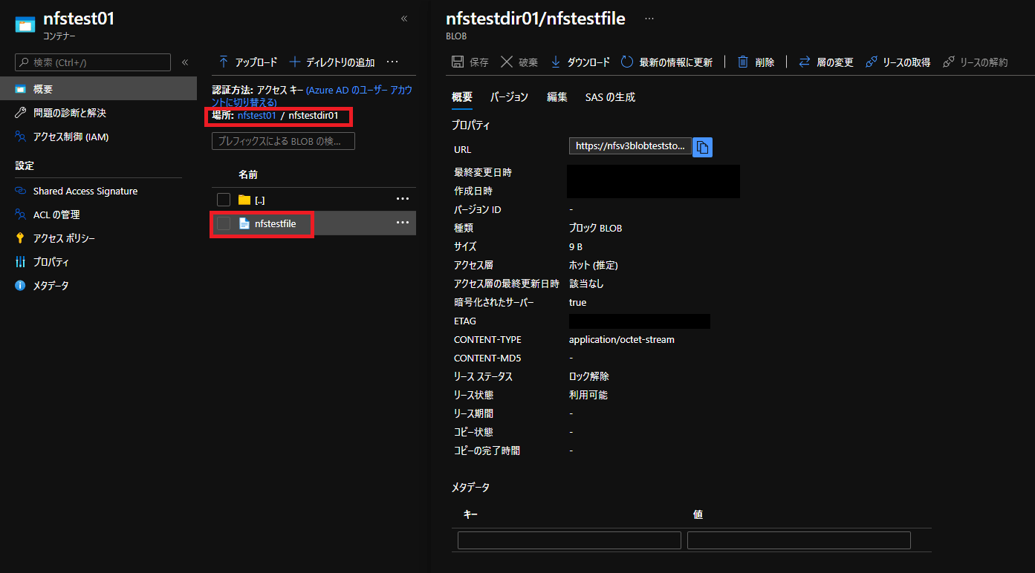
Task: Click the 削除 delete button
Action: (756, 62)
